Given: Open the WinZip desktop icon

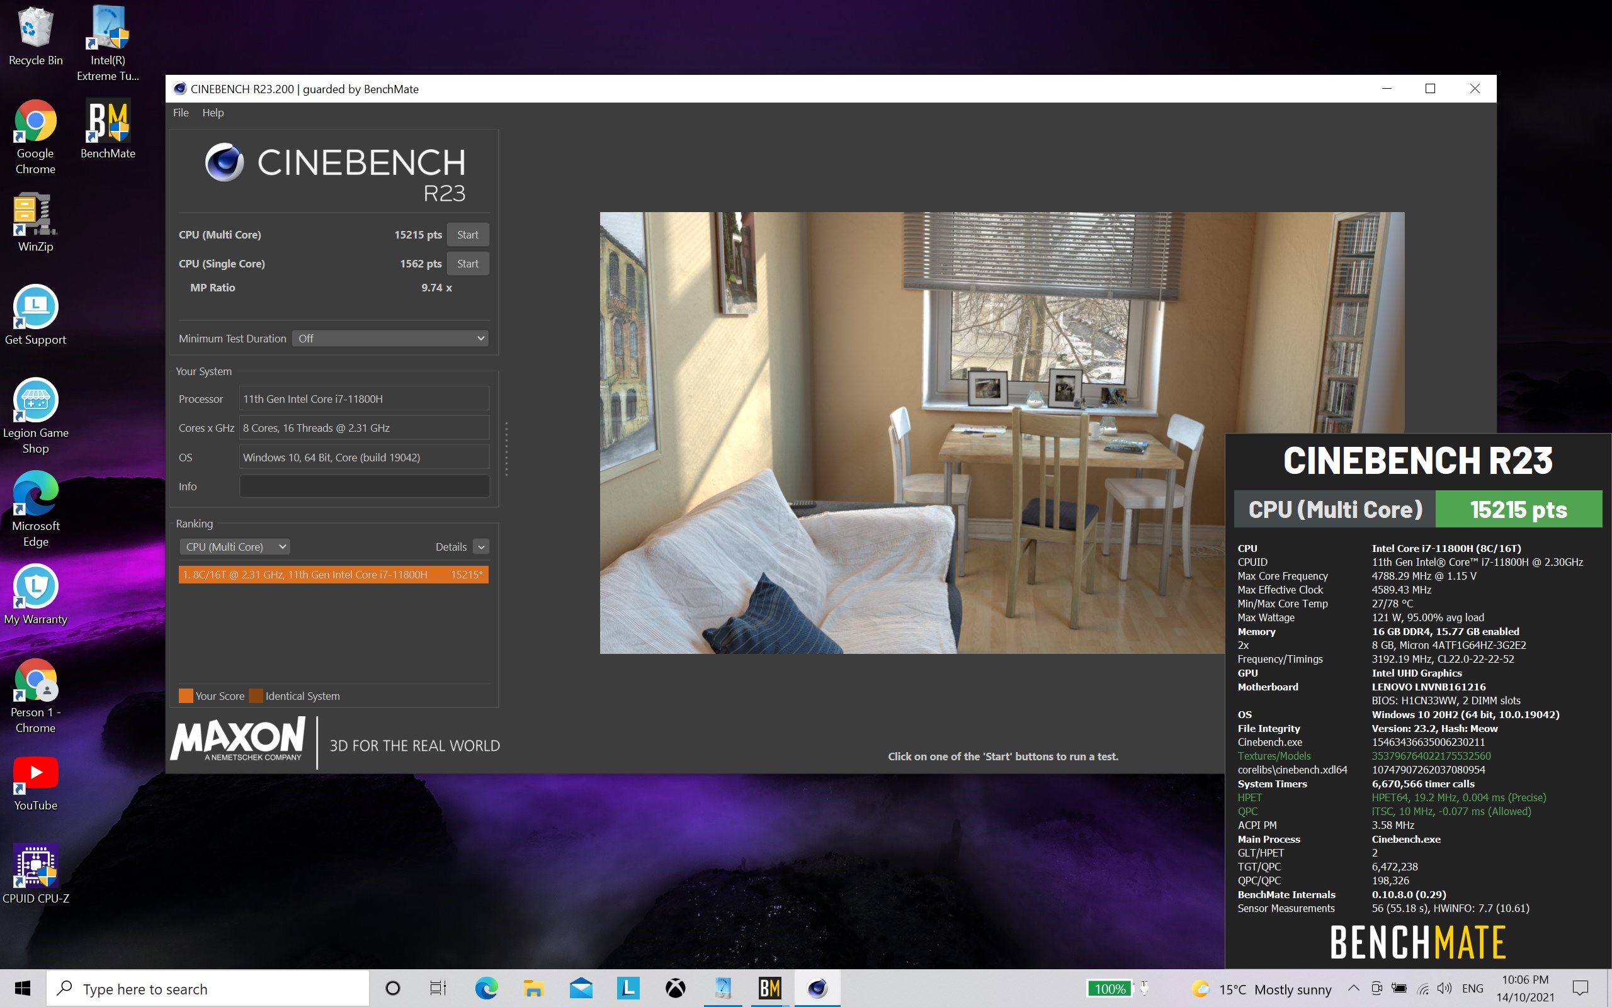Looking at the screenshot, I should [35, 222].
